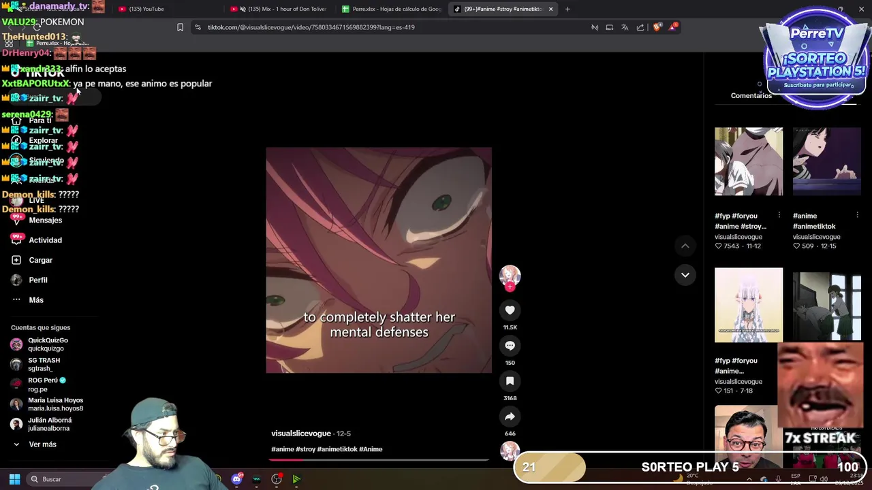Switch to the Perre.xlsx spreadsheet tab
Viewport: 872px width, 490px height.
click(x=391, y=9)
